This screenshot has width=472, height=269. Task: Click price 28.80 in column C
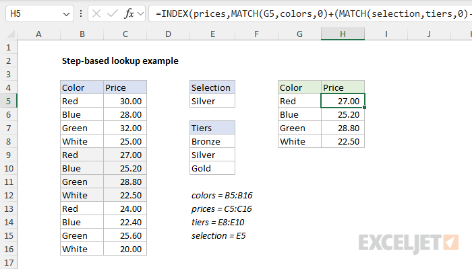tap(125, 182)
